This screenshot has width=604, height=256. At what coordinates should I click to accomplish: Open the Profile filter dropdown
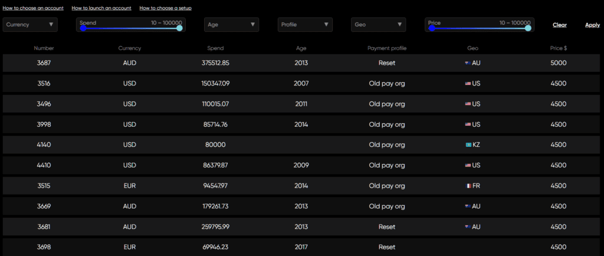(x=305, y=25)
